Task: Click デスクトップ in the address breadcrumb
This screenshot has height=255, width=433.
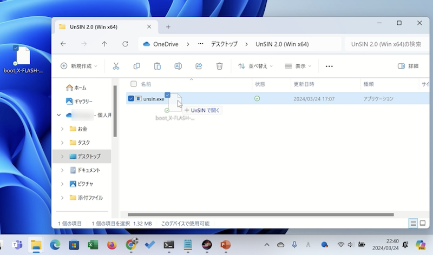Action: point(224,44)
